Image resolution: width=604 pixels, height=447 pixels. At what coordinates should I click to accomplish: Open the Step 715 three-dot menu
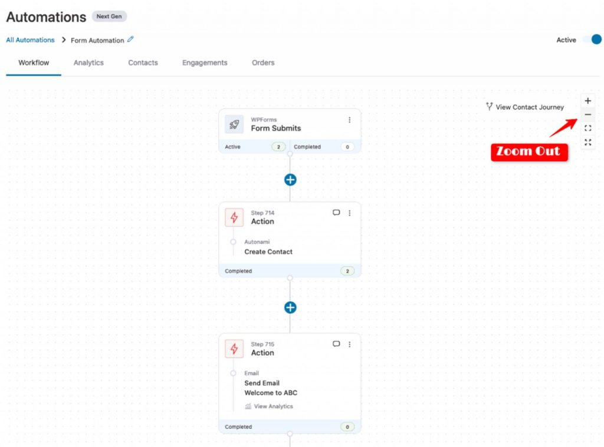(349, 345)
